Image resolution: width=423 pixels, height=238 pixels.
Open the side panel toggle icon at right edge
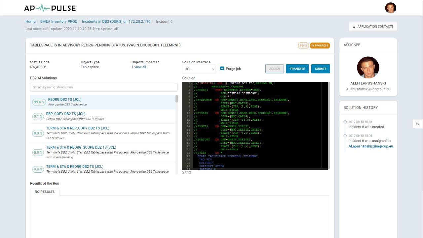(418, 124)
